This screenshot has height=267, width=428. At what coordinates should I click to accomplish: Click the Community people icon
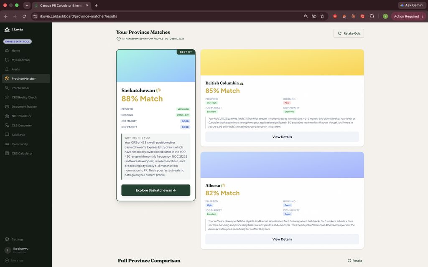(7, 144)
